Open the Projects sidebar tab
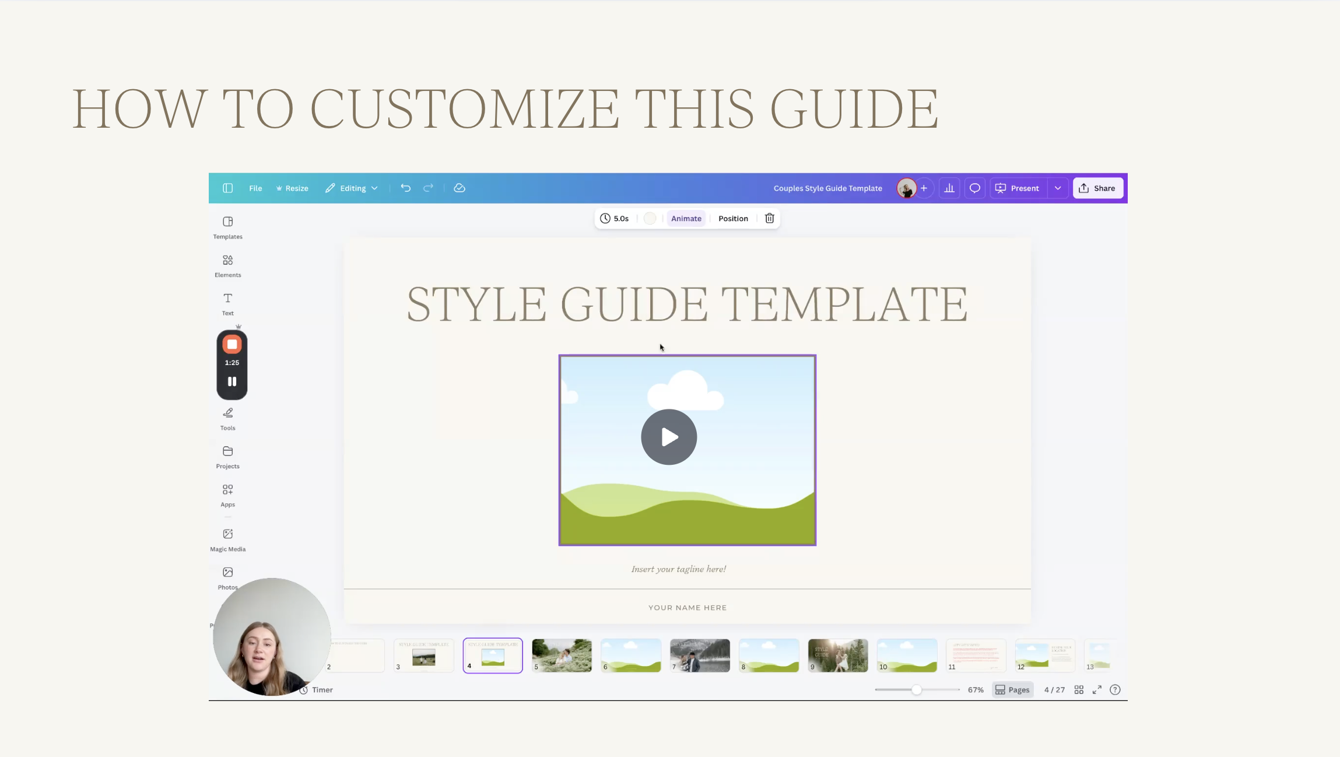1340x757 pixels. [x=227, y=457]
